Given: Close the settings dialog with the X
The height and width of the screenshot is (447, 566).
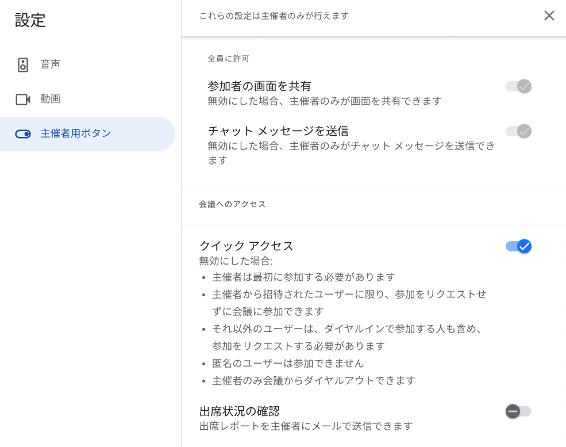Looking at the screenshot, I should [549, 16].
